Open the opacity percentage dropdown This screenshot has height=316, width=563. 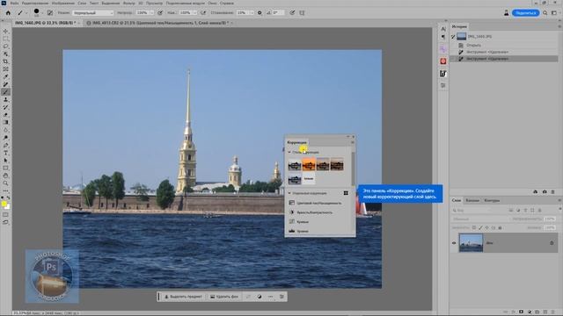pyautogui.click(x=151, y=13)
